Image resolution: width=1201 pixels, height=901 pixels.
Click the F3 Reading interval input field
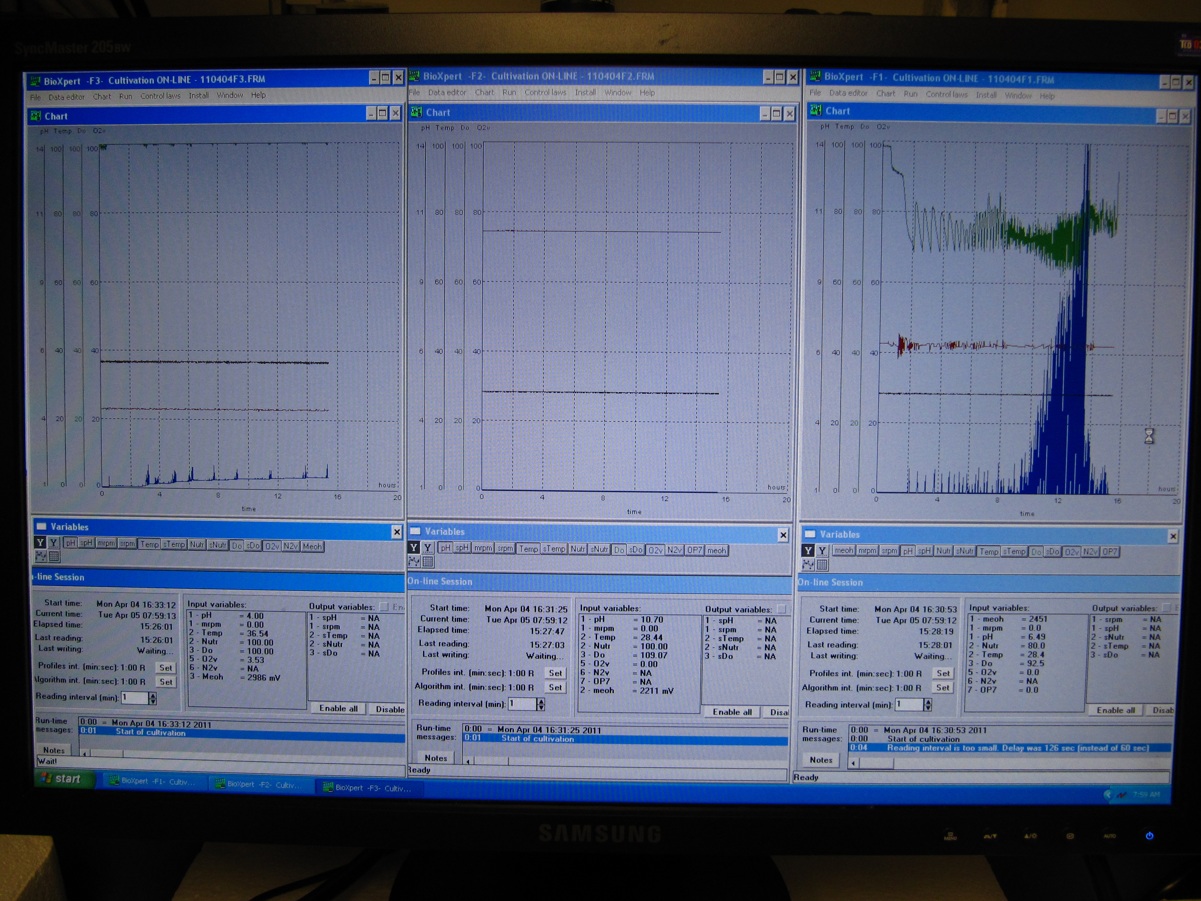tap(134, 697)
